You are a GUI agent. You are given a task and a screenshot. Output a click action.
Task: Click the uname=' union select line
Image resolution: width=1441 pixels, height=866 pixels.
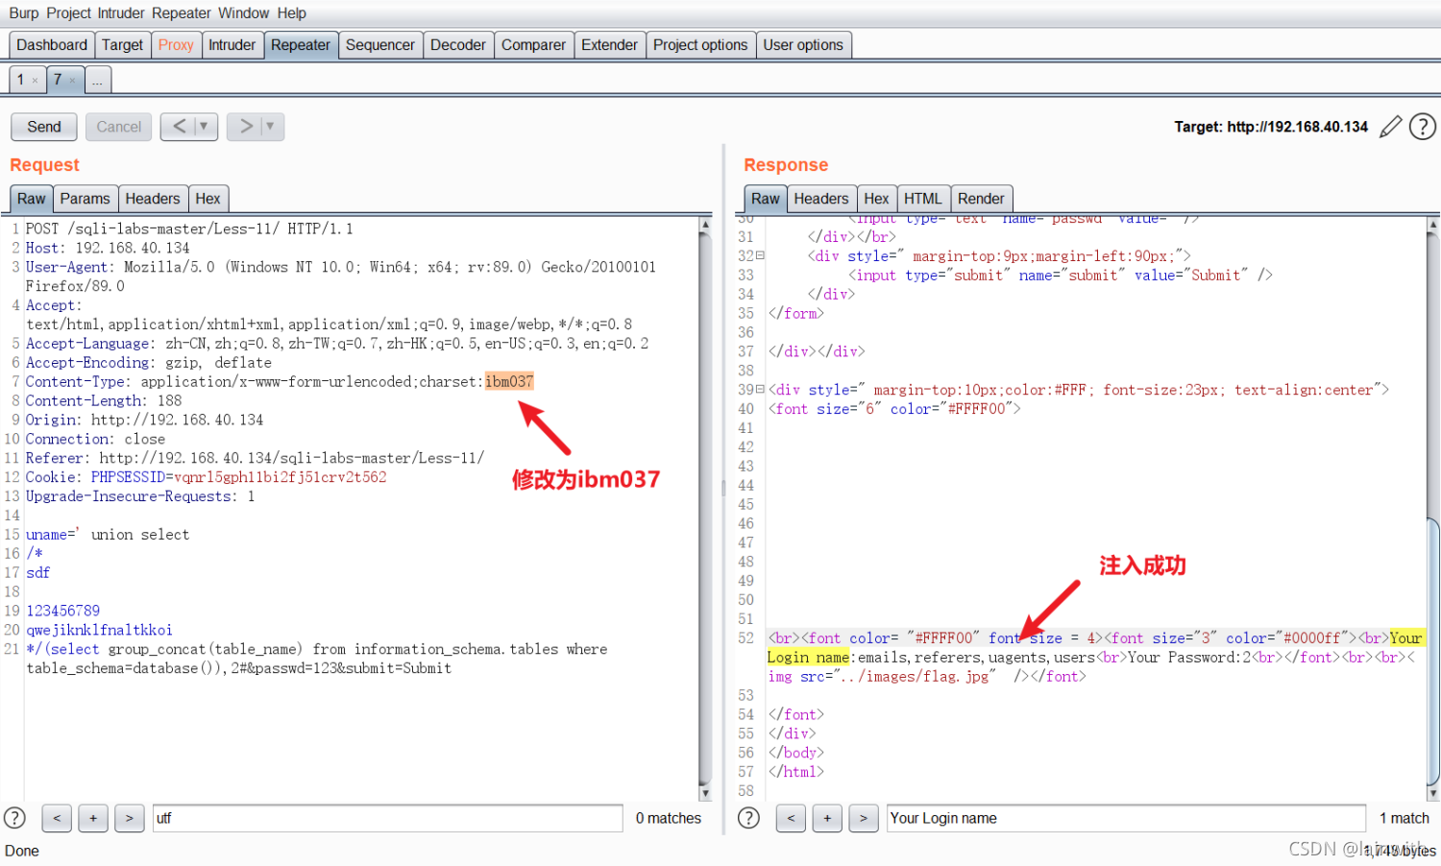108,534
